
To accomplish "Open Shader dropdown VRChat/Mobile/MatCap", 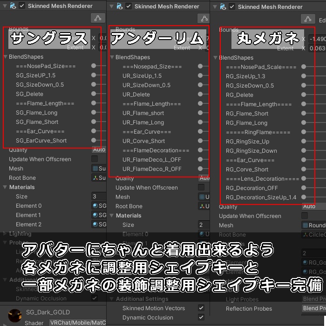I will pyautogui.click(x=78, y=322).
